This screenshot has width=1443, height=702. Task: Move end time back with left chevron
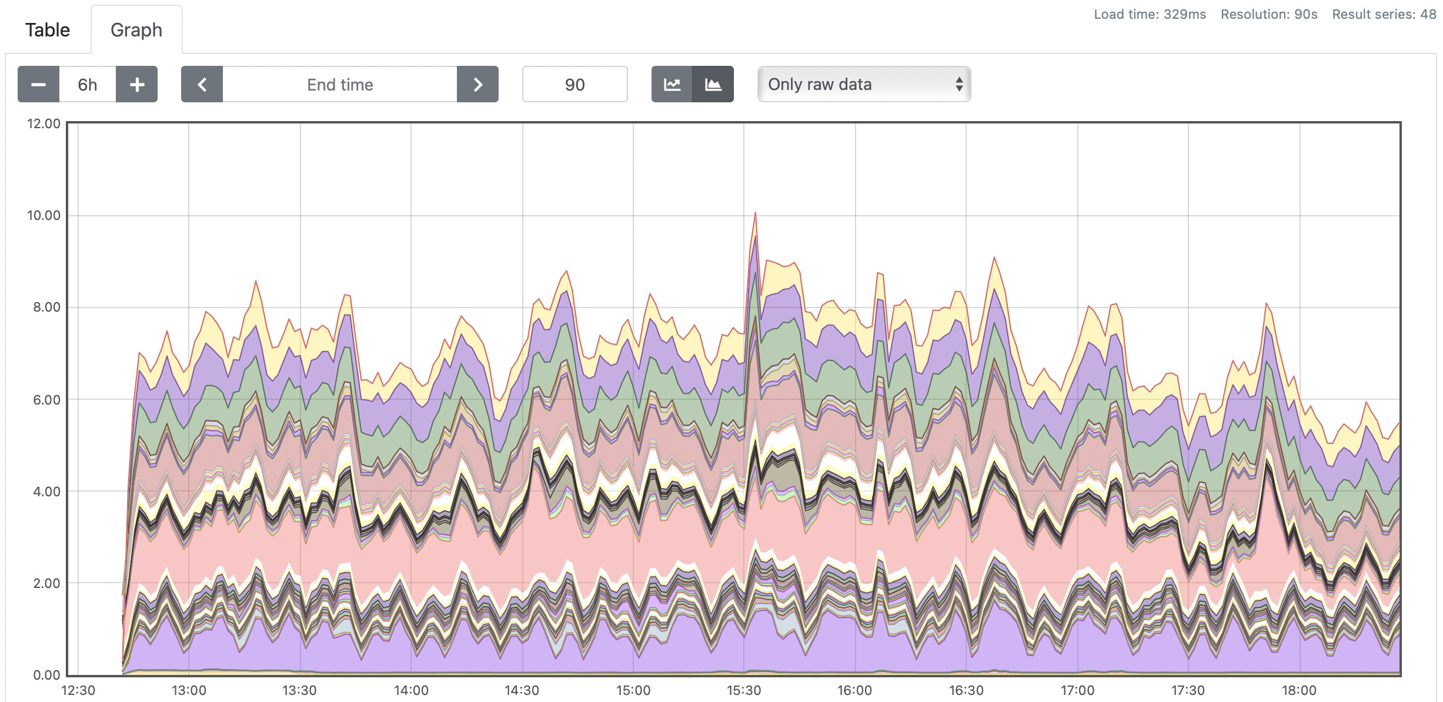click(202, 84)
